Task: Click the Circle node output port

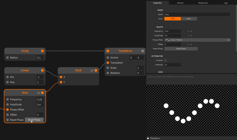Action: tap(42, 51)
